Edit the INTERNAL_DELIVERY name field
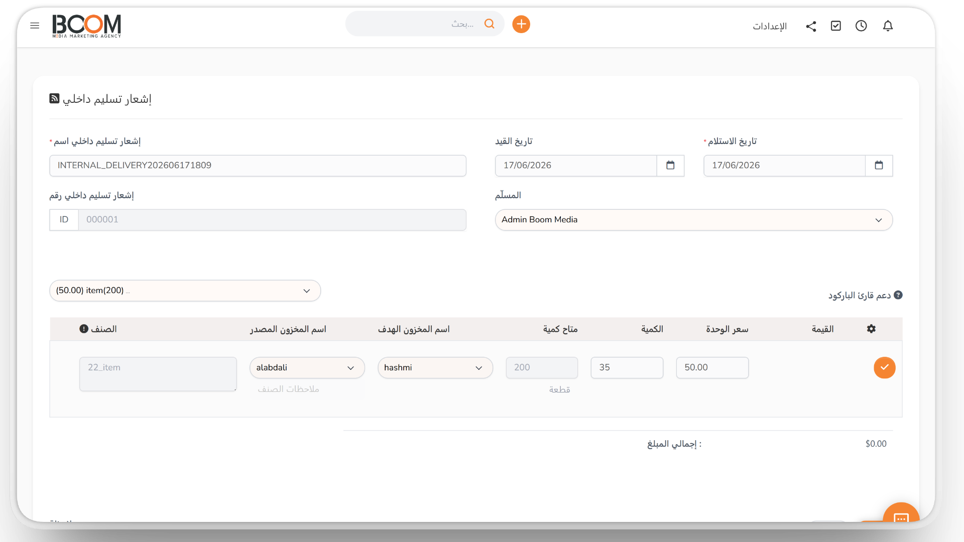 258,166
